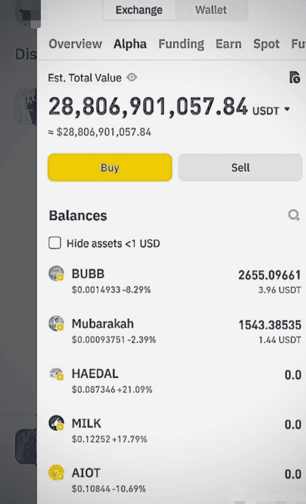Click the BUBB token icon

tap(56, 274)
